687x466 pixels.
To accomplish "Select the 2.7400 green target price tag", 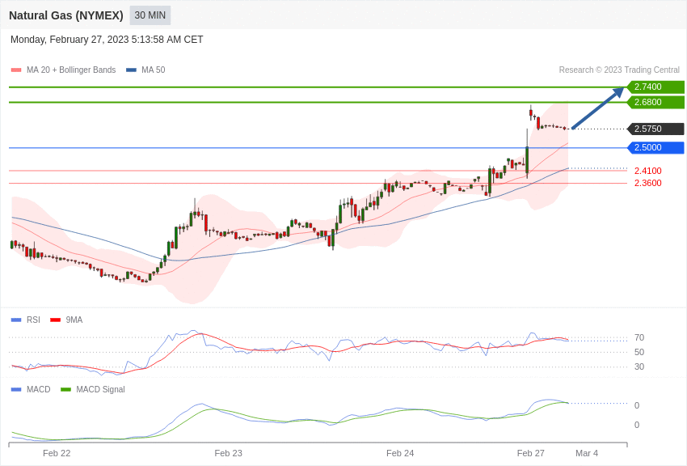I will (x=655, y=87).
